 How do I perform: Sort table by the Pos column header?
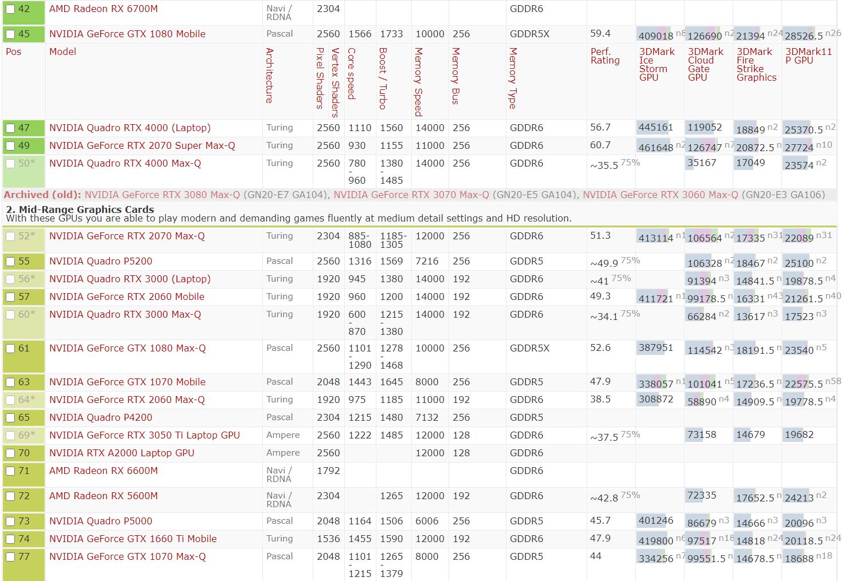click(14, 52)
